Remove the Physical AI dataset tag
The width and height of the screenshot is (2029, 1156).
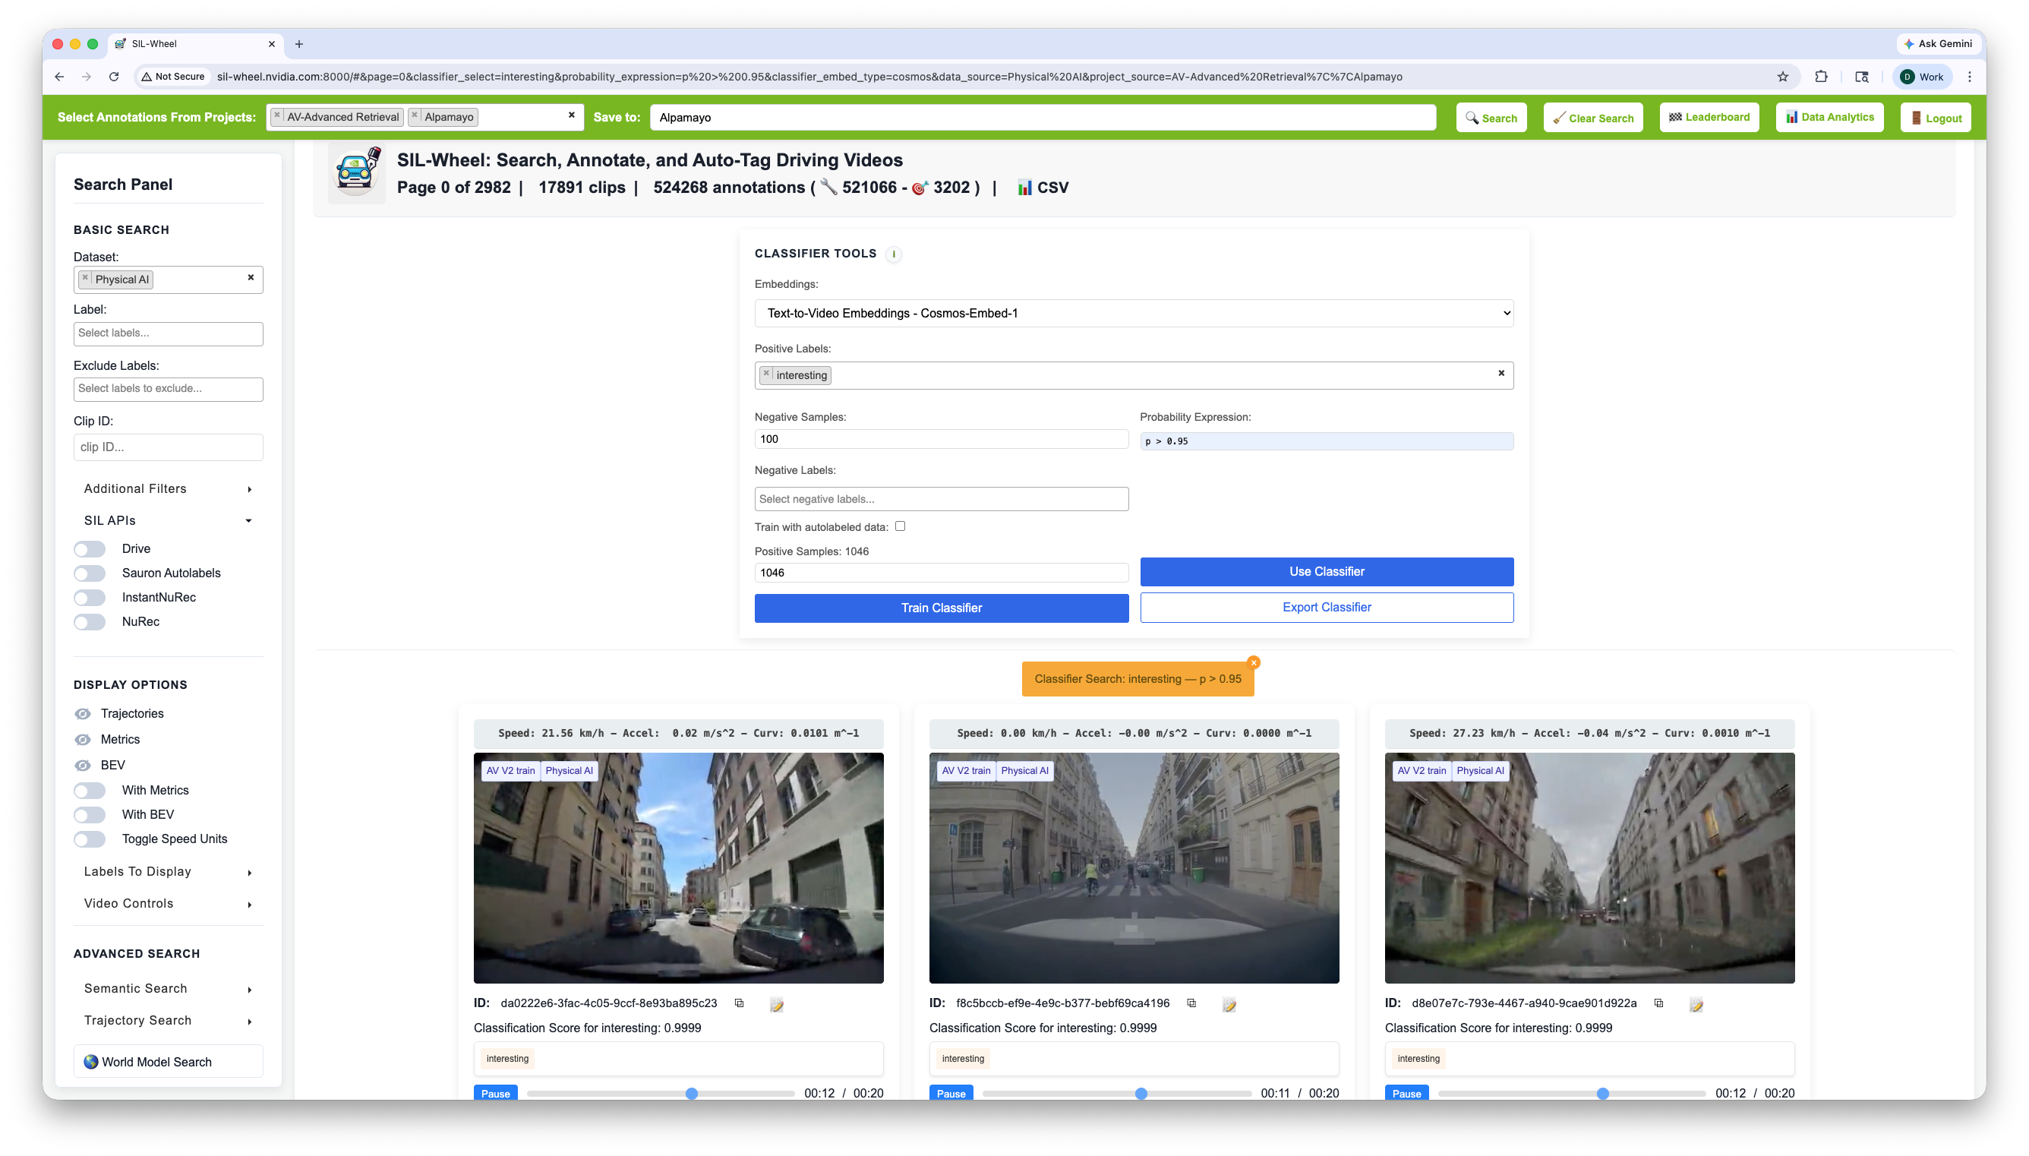click(x=85, y=279)
